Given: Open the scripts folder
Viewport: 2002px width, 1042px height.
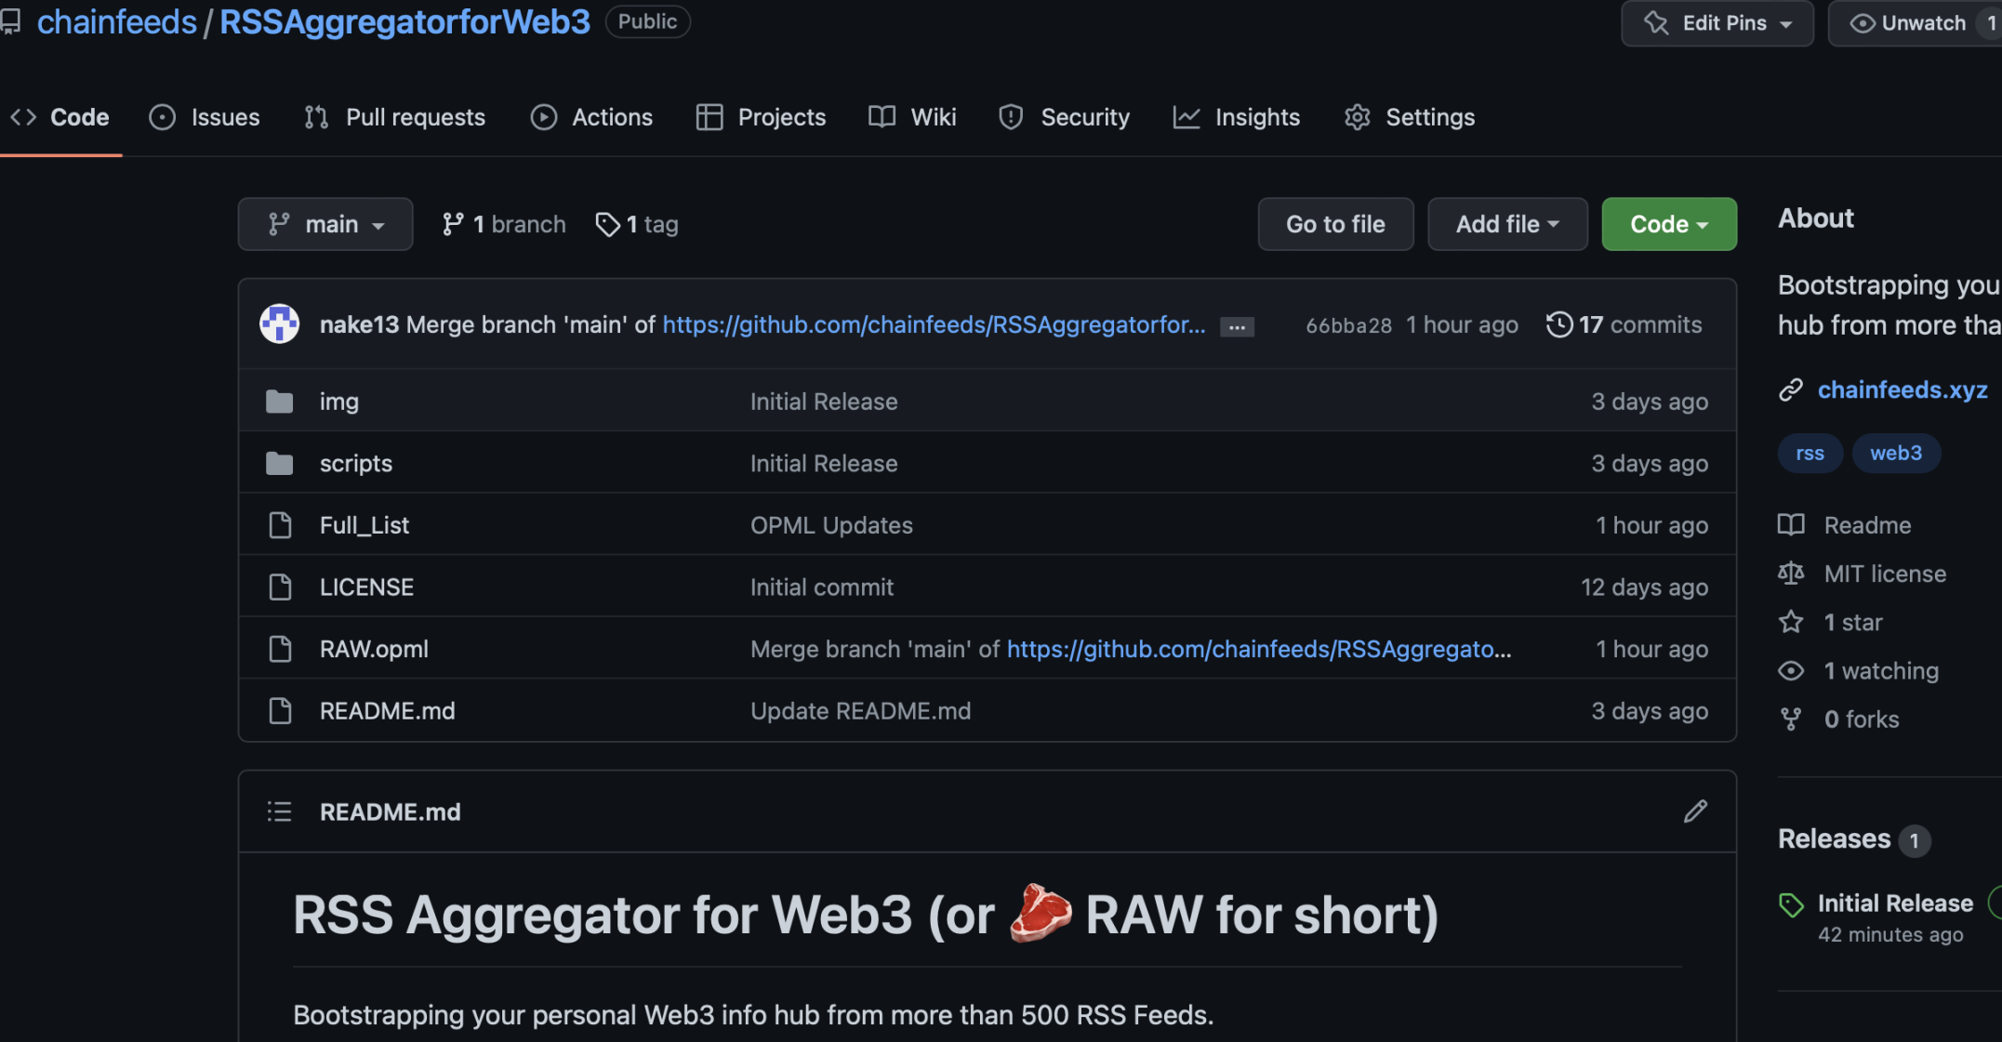Looking at the screenshot, I should [x=356, y=463].
